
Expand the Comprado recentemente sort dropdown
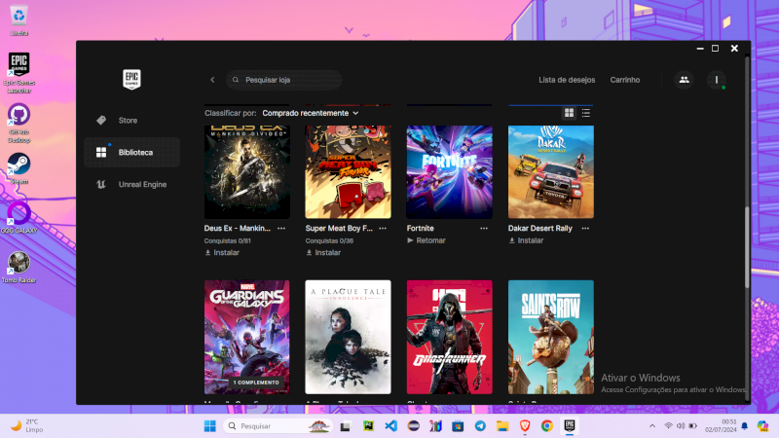[311, 113]
